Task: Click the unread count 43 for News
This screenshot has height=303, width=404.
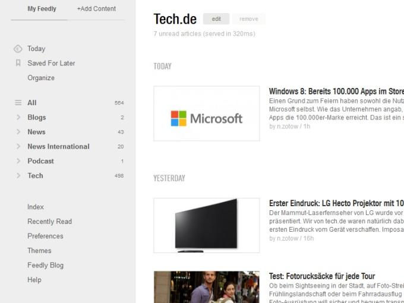Action: point(121,132)
